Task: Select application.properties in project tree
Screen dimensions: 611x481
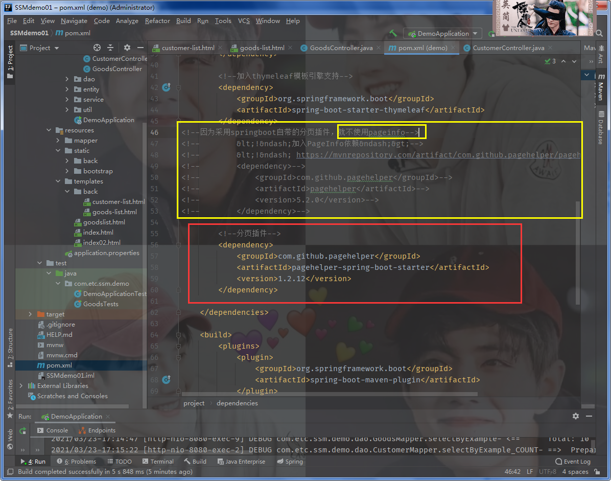Action: coord(106,253)
